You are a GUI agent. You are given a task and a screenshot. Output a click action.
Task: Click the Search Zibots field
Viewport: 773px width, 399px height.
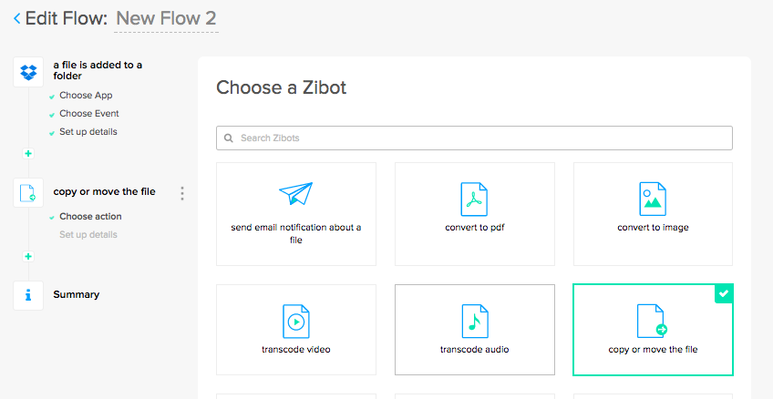pos(475,138)
